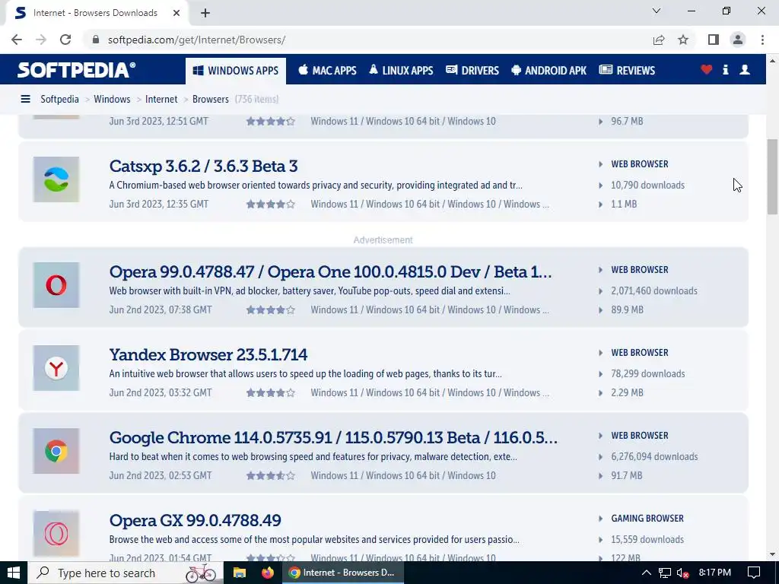Show hidden system tray icons

[x=647, y=573]
